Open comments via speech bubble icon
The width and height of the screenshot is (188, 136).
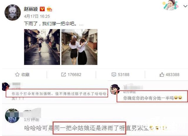(114, 75)
